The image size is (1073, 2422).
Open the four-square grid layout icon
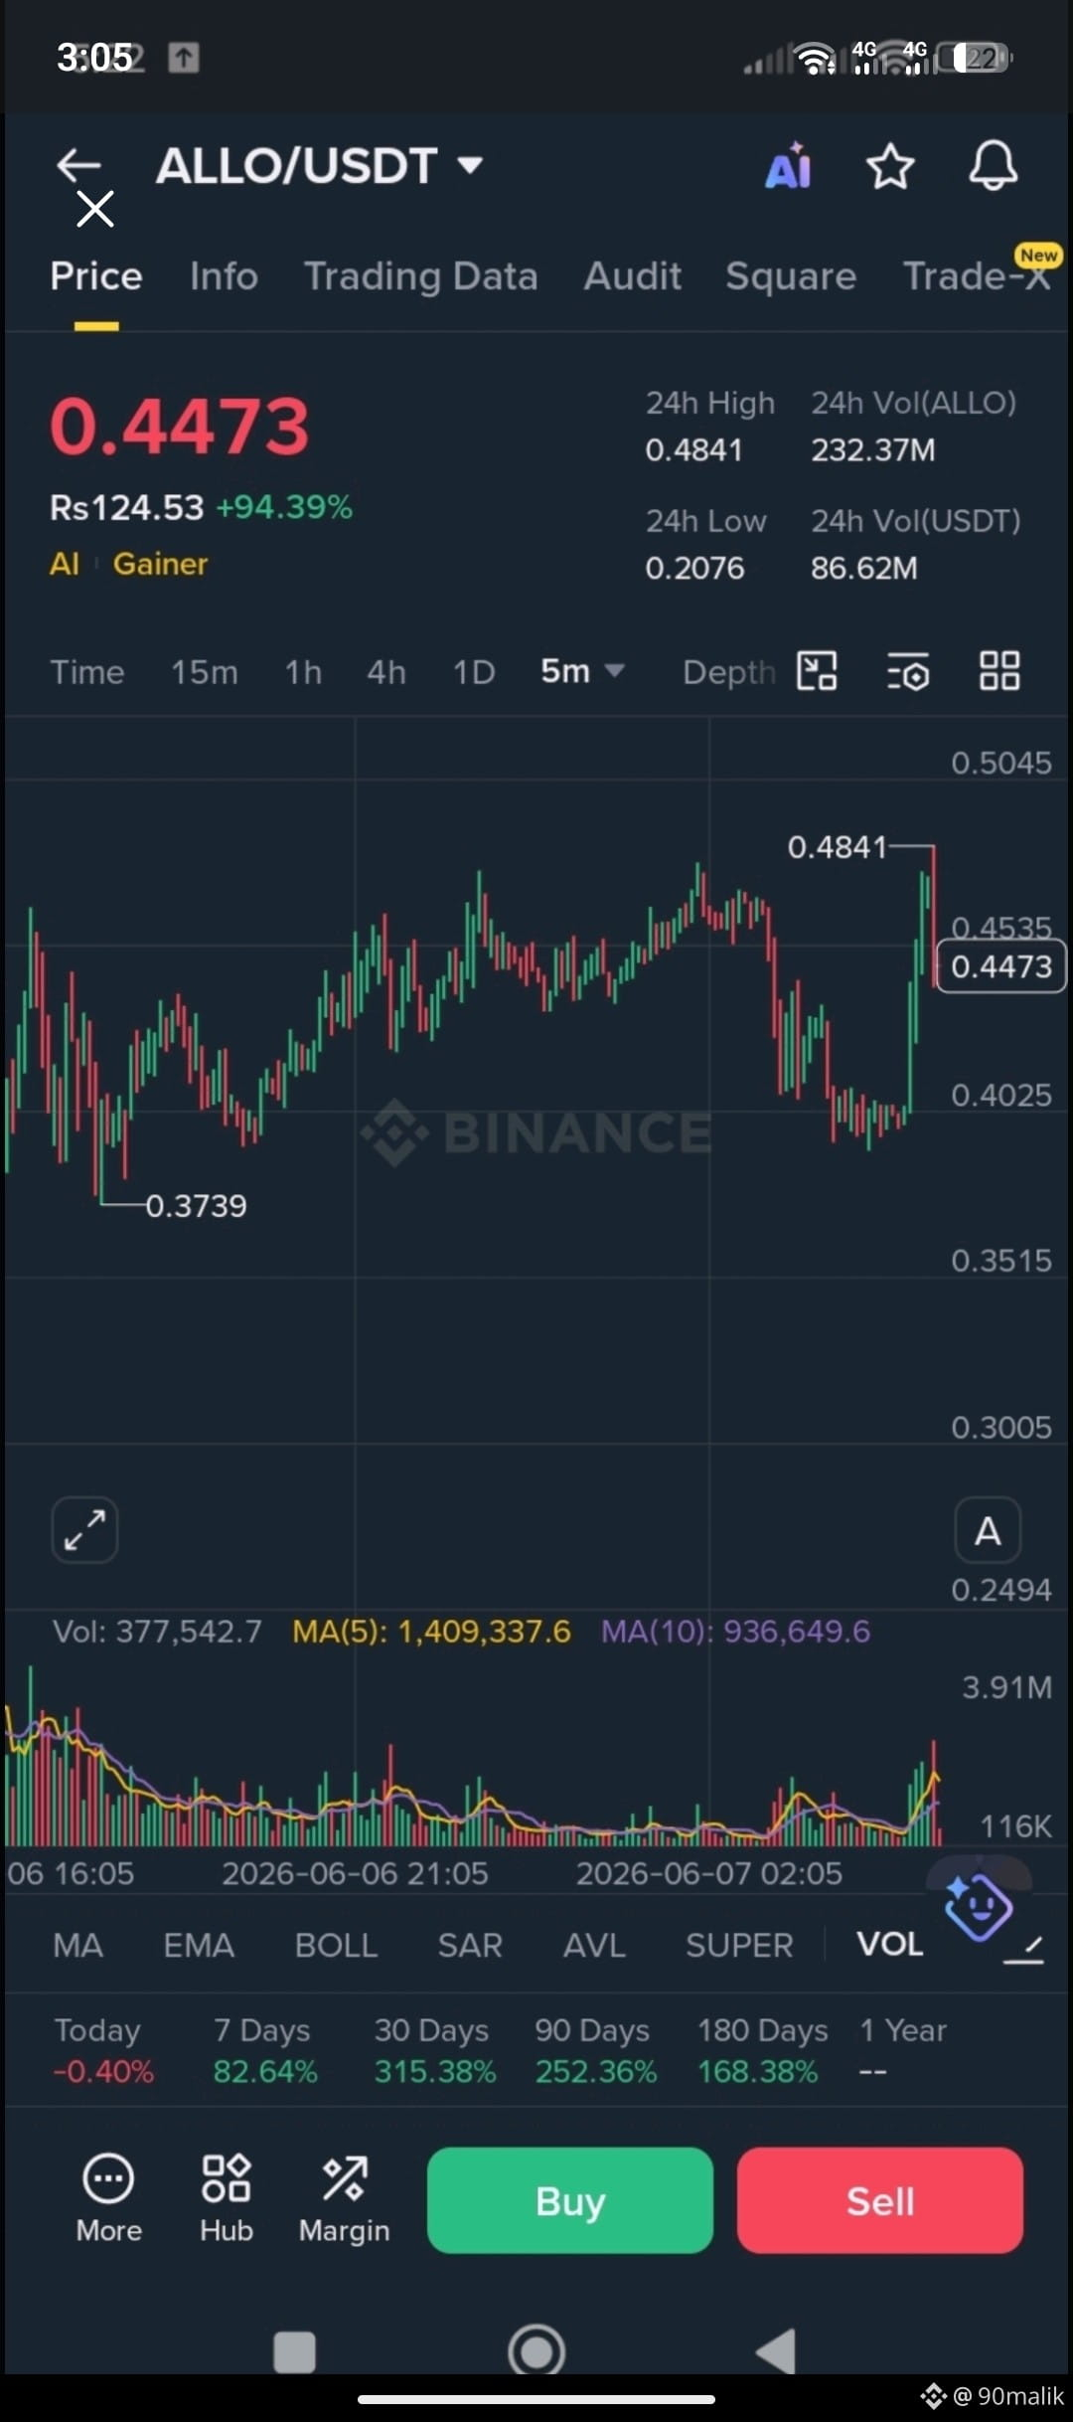click(x=999, y=671)
